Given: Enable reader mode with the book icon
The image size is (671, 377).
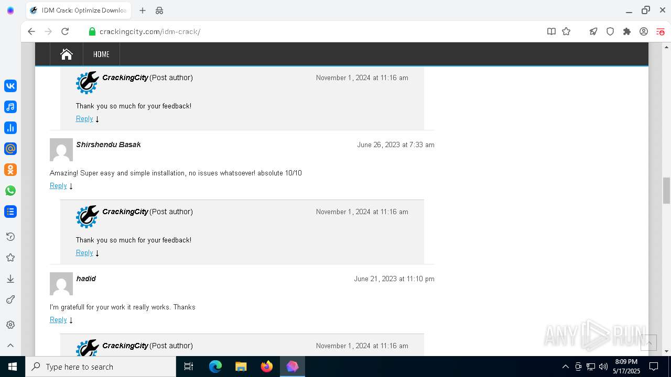Looking at the screenshot, I should [551, 31].
